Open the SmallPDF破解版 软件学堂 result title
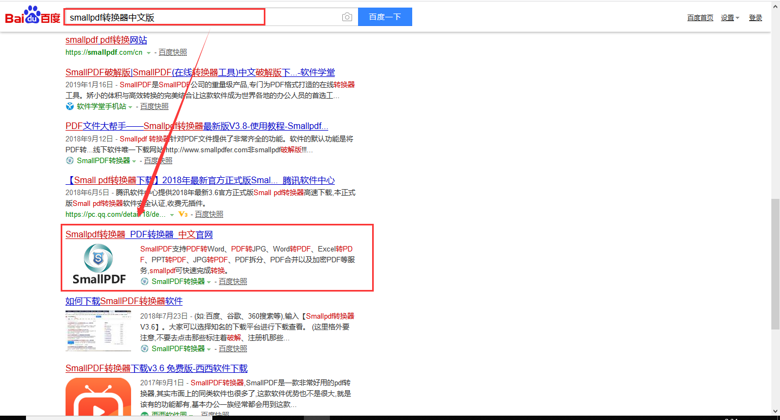The height and width of the screenshot is (420, 780). coord(200,73)
